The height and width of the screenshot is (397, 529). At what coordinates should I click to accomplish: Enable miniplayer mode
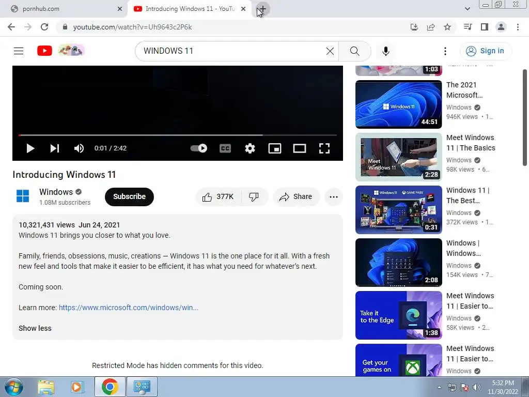[275, 148]
